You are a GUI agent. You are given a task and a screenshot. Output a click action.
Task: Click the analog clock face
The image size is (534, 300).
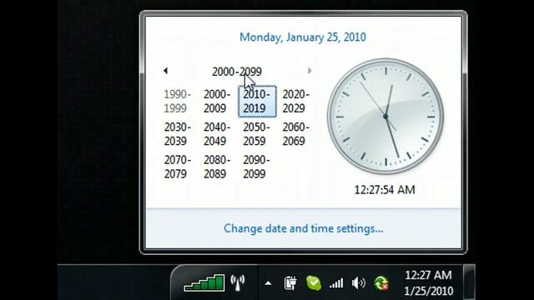(x=385, y=117)
